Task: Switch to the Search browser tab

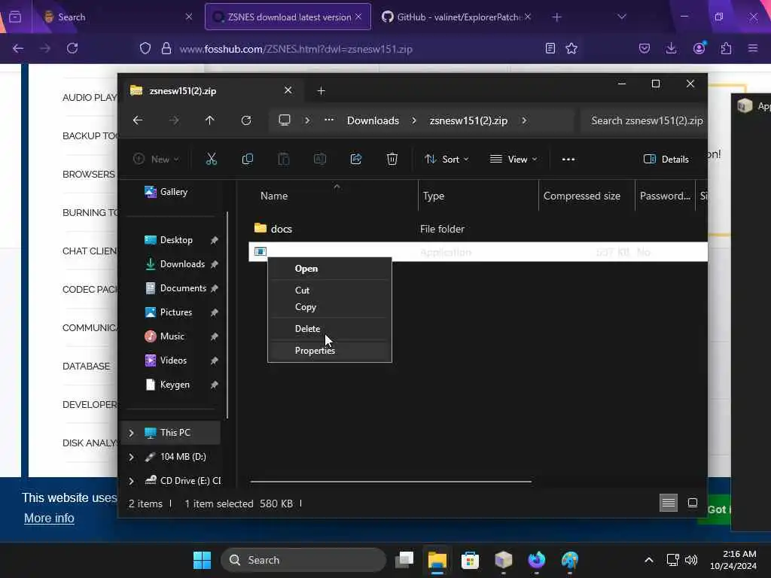Action: 118,17
